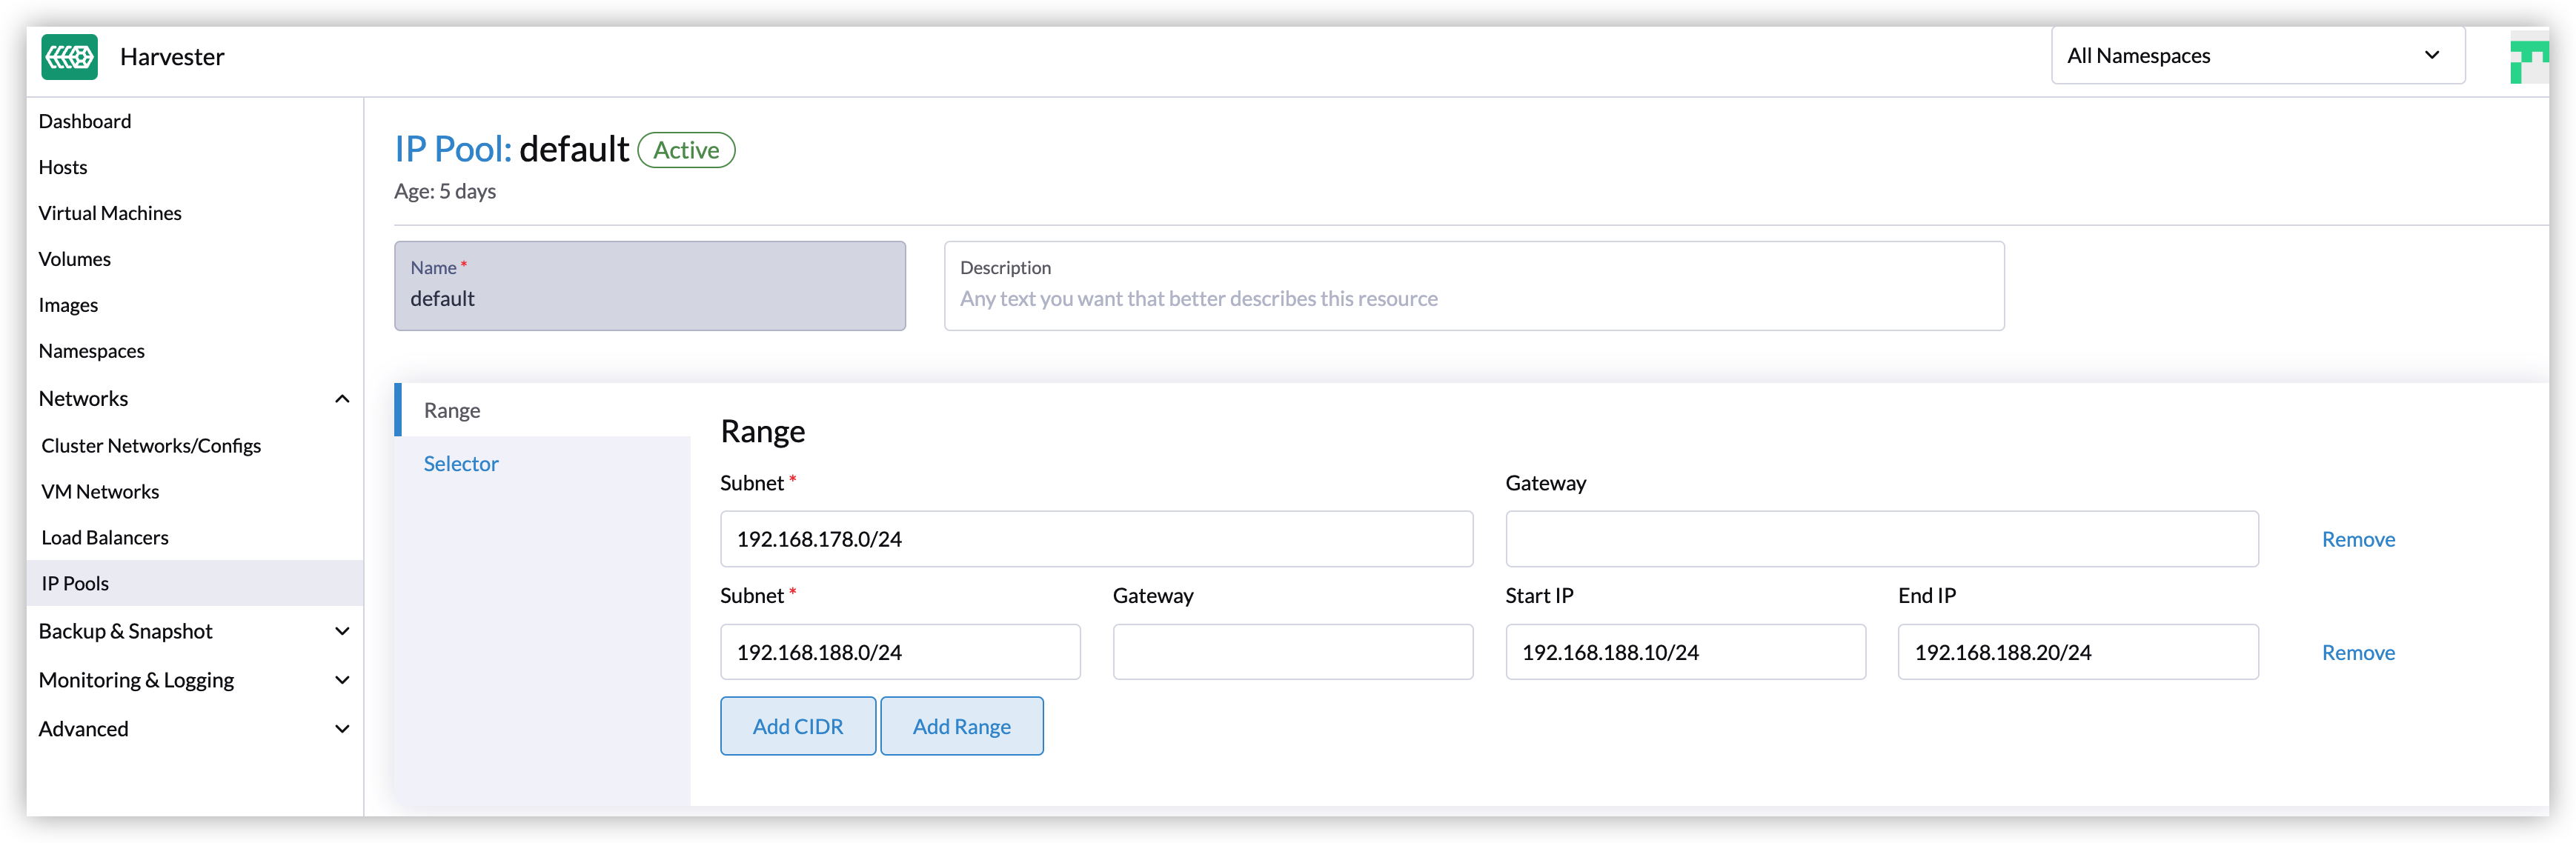2576x843 pixels.
Task: Select the Hosts sidebar entry
Action: coord(63,167)
